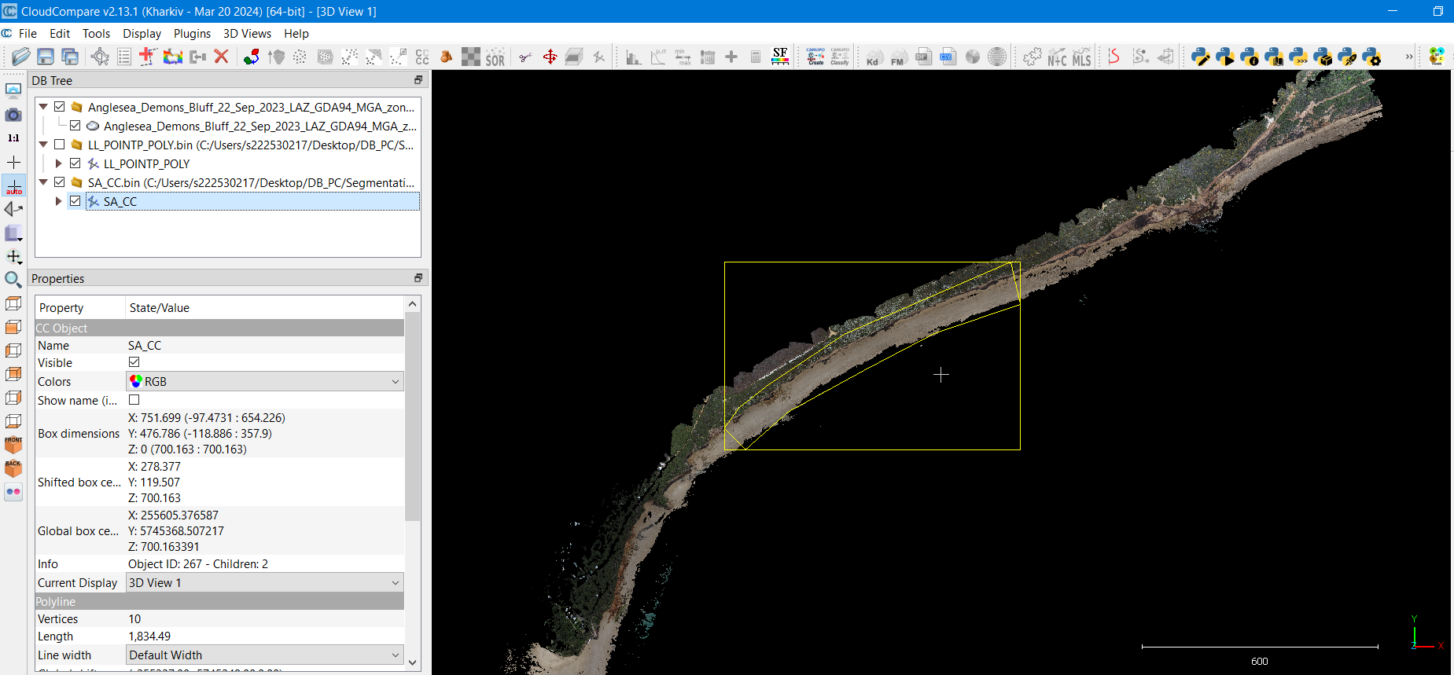The width and height of the screenshot is (1454, 675).
Task: Enable the Show name checkbox
Action: 134,400
